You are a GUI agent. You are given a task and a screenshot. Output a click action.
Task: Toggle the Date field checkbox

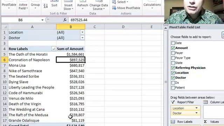173,43
